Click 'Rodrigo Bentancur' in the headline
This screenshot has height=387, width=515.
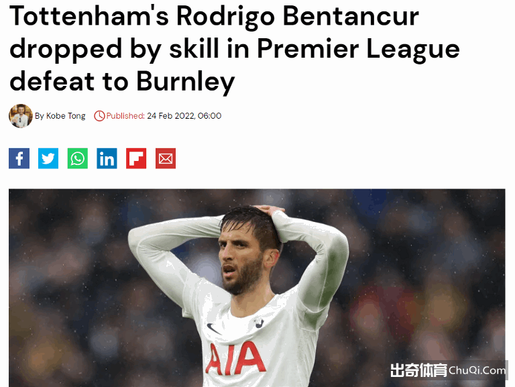pyautogui.click(x=298, y=16)
